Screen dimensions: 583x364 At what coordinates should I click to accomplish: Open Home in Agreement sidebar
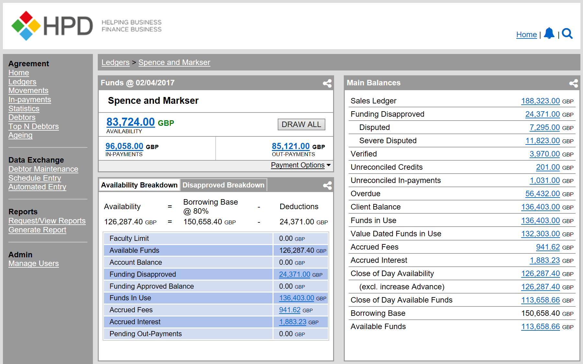(19, 73)
